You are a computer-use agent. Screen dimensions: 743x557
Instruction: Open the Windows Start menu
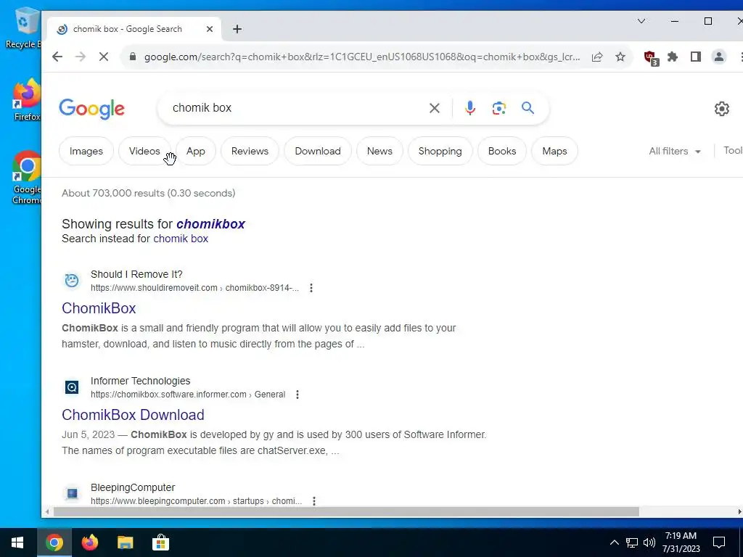pyautogui.click(x=17, y=542)
